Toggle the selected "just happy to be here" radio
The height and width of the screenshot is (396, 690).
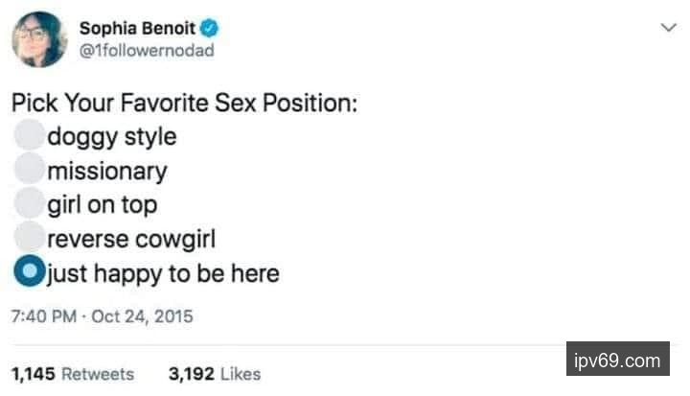(x=31, y=272)
